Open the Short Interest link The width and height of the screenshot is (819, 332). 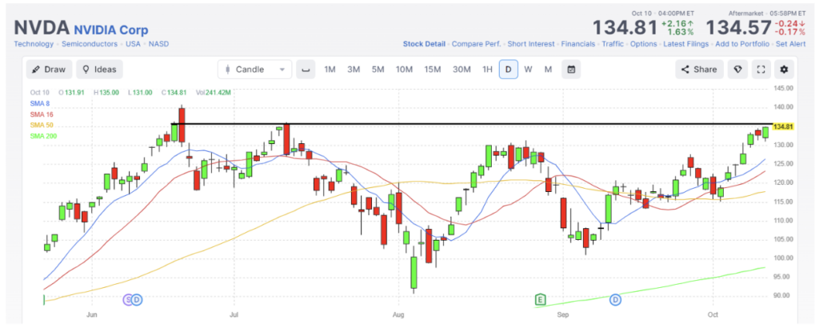click(531, 44)
